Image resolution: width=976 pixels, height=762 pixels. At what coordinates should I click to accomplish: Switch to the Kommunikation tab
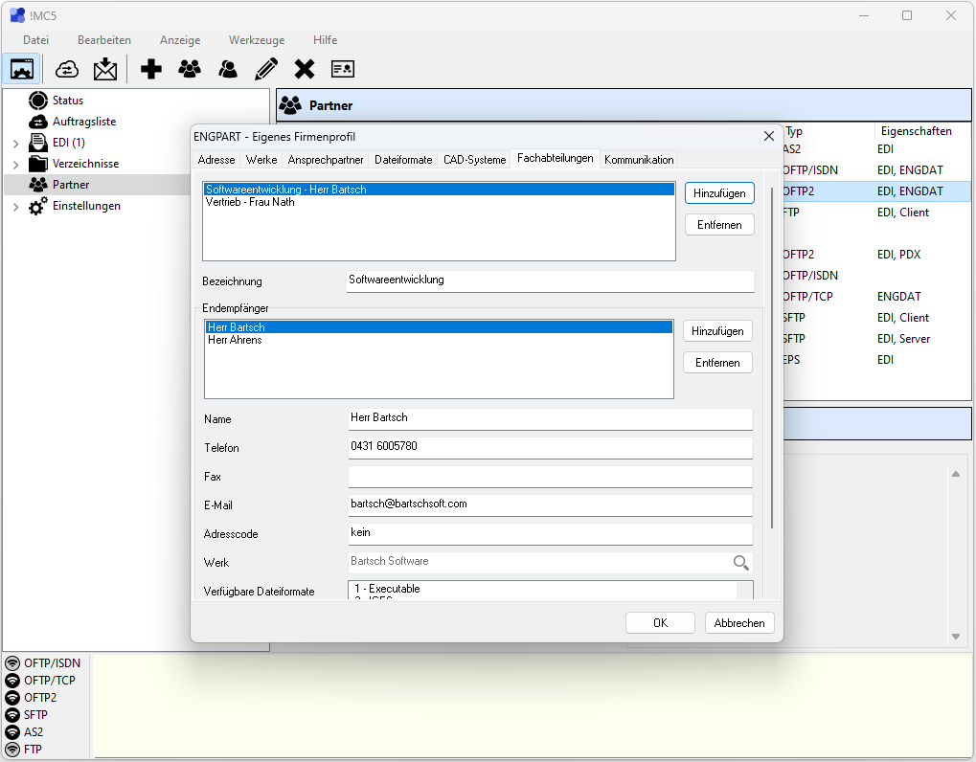pyautogui.click(x=639, y=160)
